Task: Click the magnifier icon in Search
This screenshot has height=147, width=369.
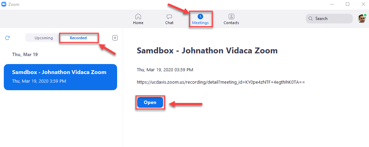Action: pos(311,19)
